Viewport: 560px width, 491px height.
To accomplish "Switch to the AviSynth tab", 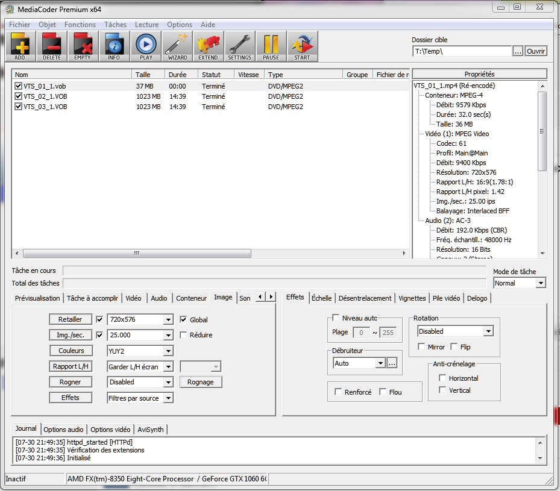I will click(x=151, y=430).
